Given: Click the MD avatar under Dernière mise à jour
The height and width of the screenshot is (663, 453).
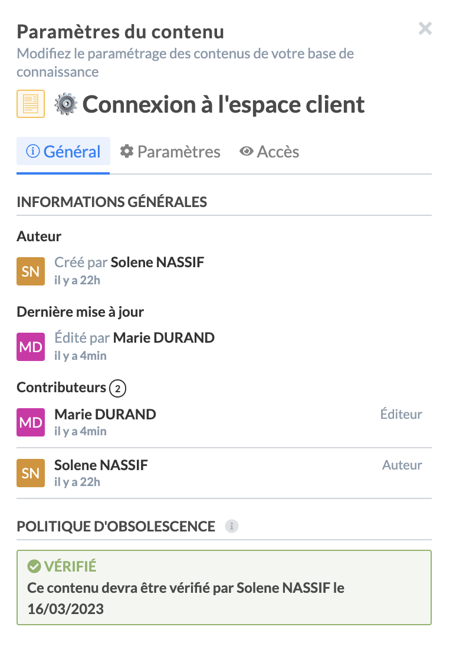Looking at the screenshot, I should pos(31,346).
